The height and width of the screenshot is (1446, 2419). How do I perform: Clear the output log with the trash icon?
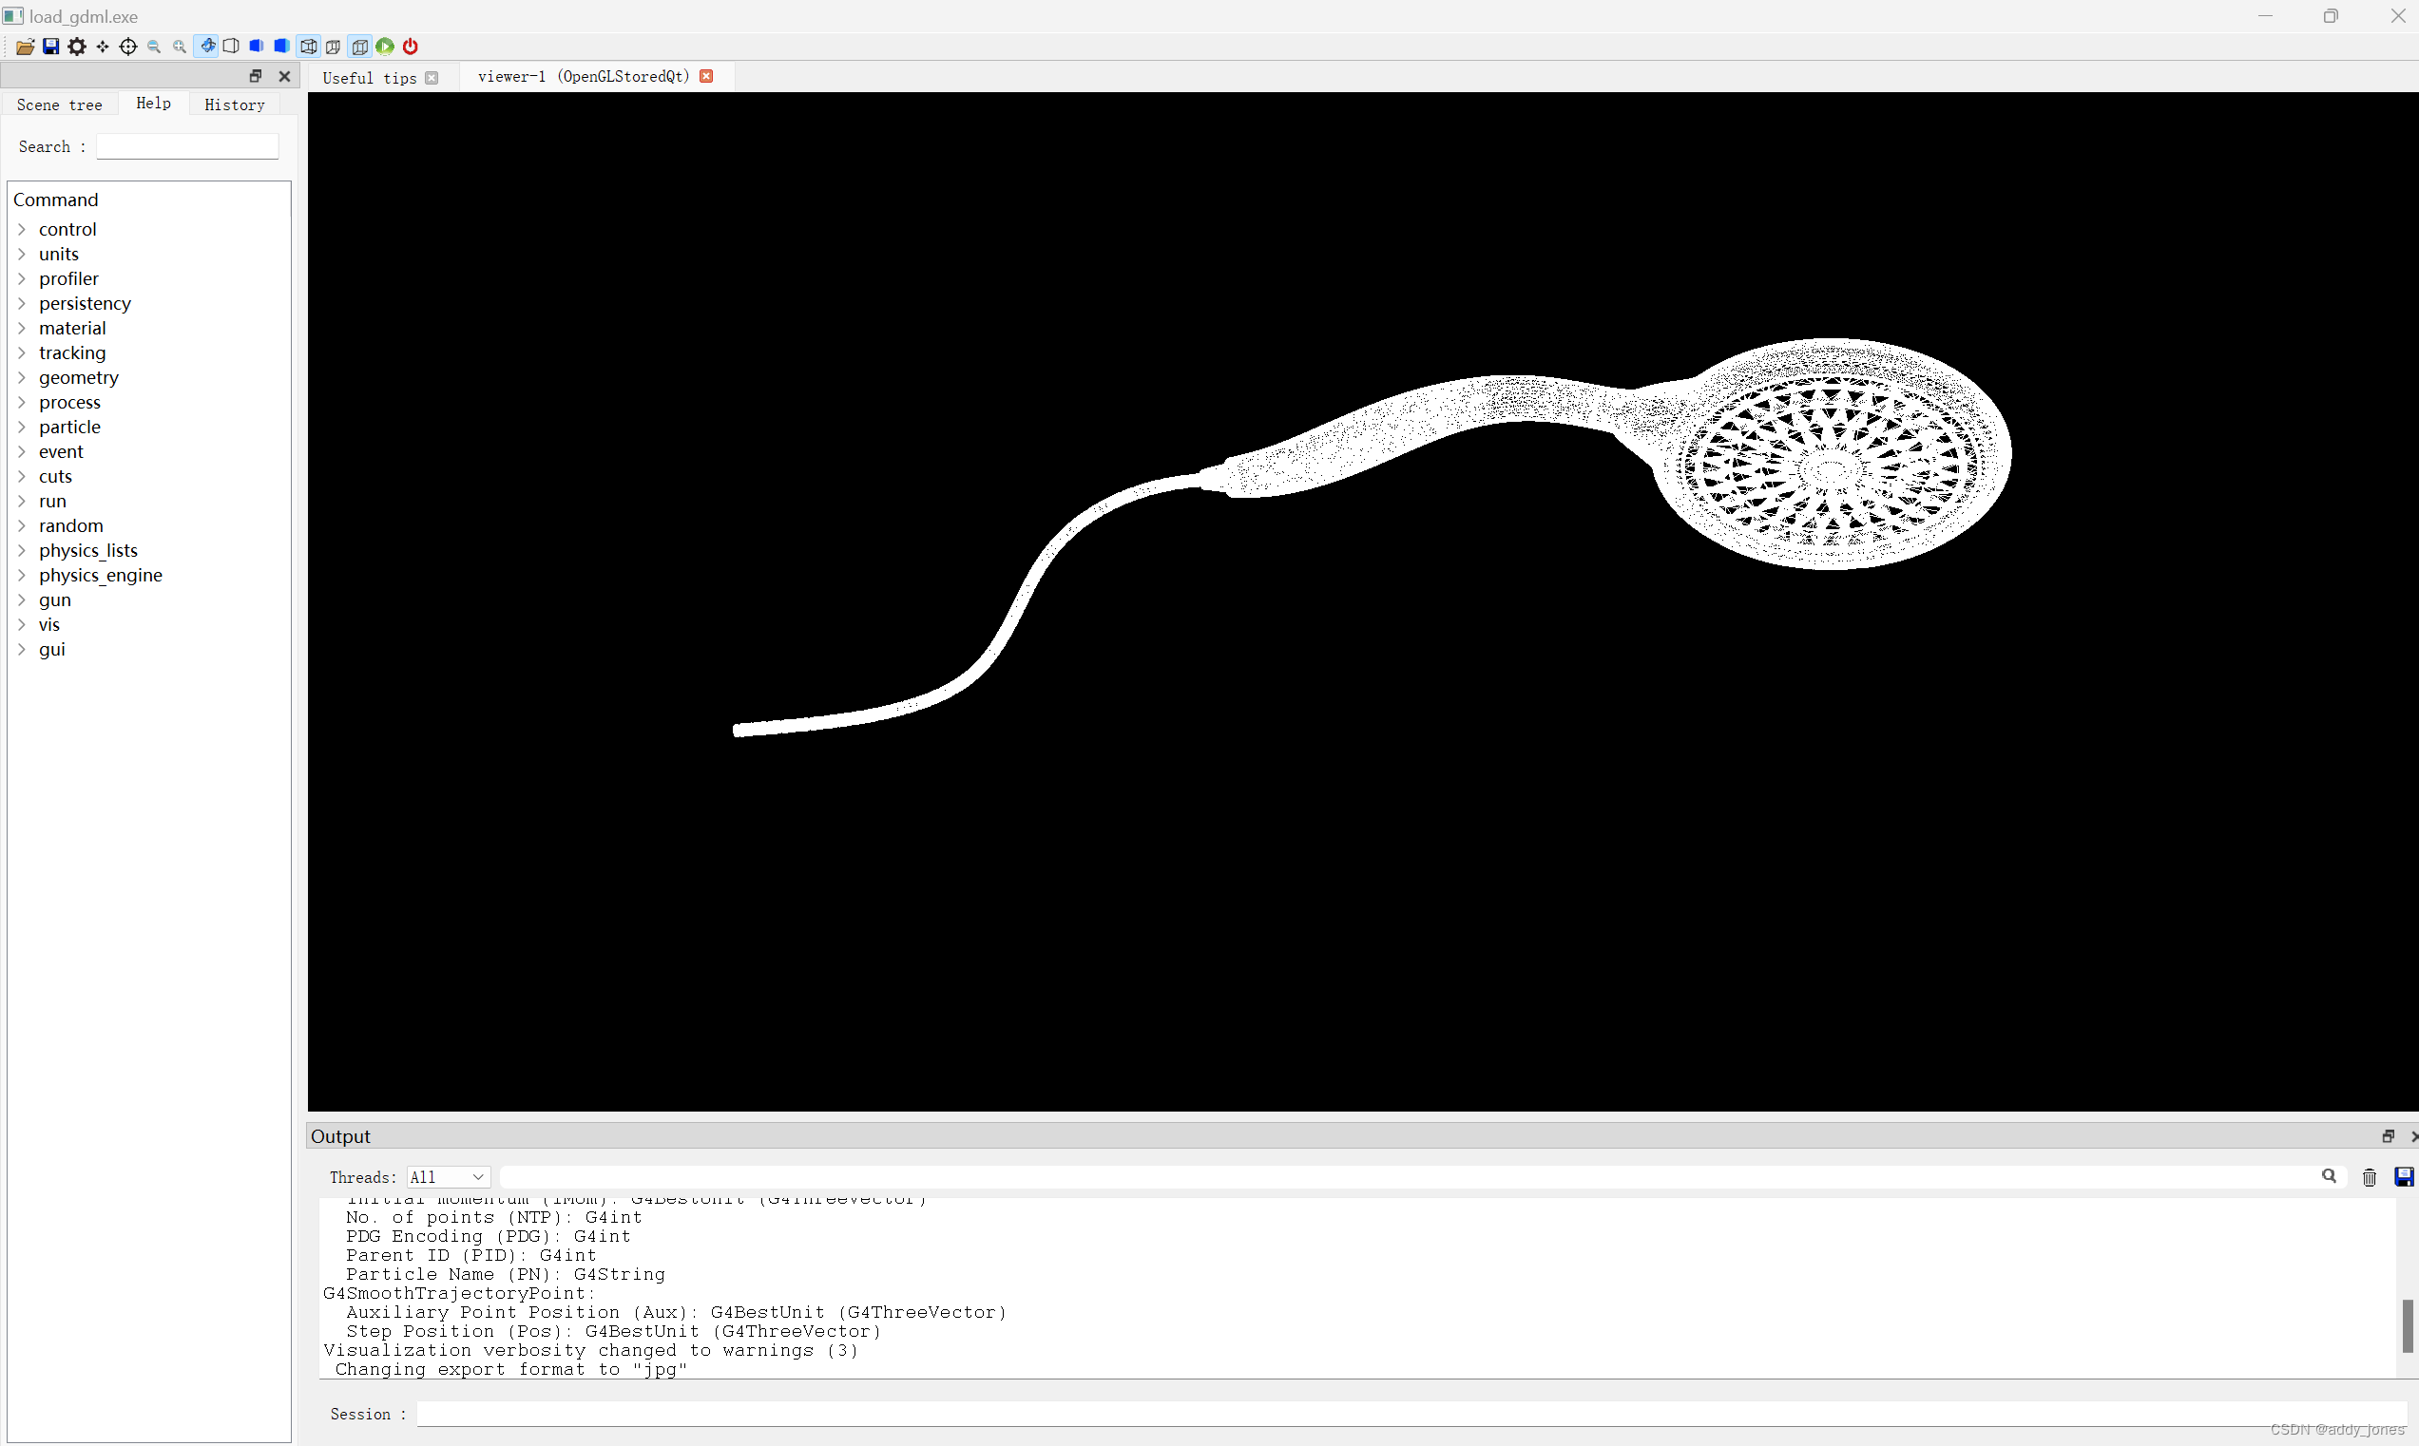click(x=2369, y=1177)
